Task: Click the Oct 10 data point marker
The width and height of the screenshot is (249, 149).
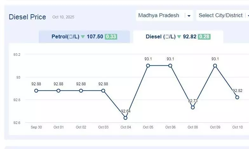Action: (237, 97)
